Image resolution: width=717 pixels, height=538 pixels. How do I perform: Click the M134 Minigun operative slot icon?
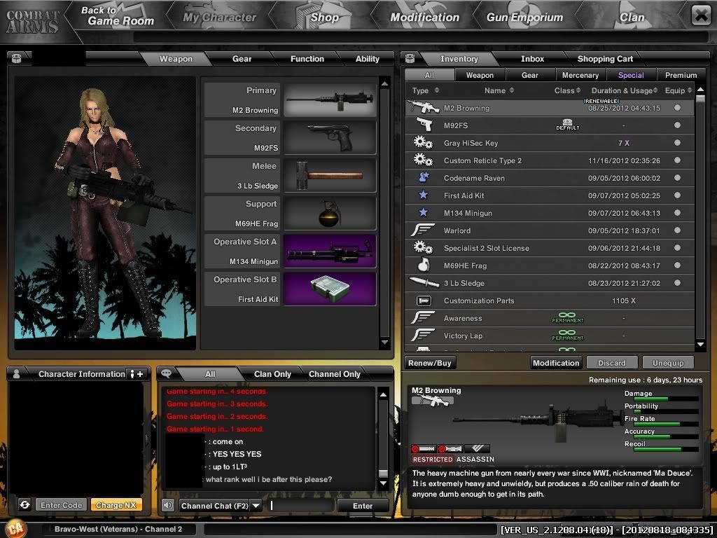pos(330,251)
